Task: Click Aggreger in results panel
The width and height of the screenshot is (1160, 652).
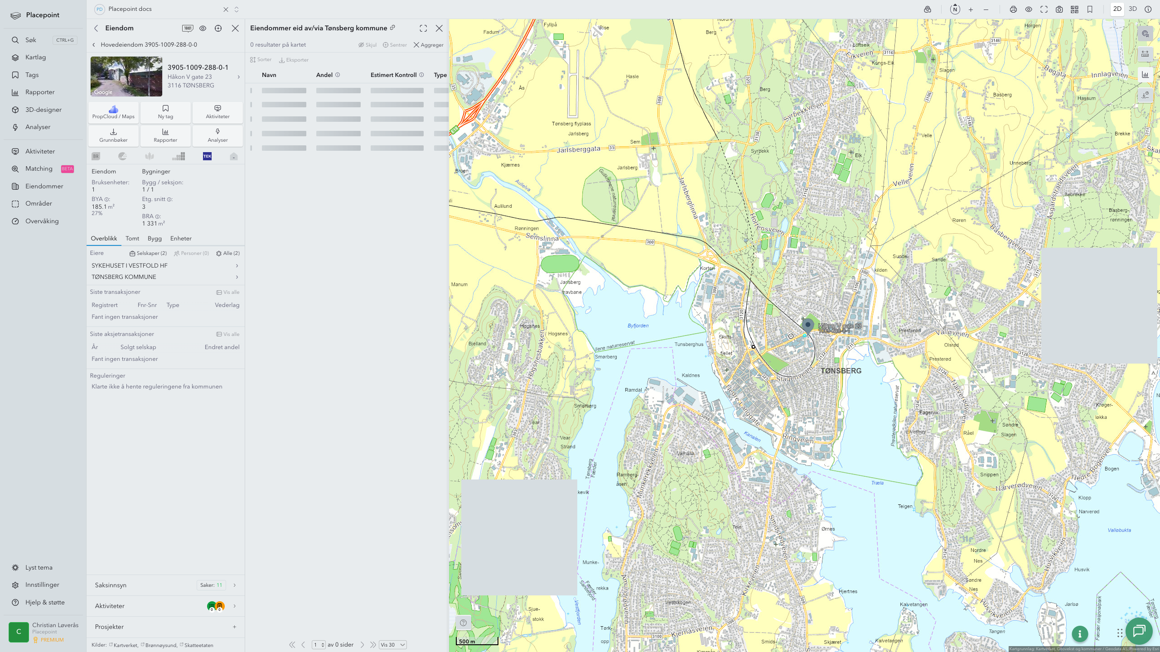Action: [429, 45]
